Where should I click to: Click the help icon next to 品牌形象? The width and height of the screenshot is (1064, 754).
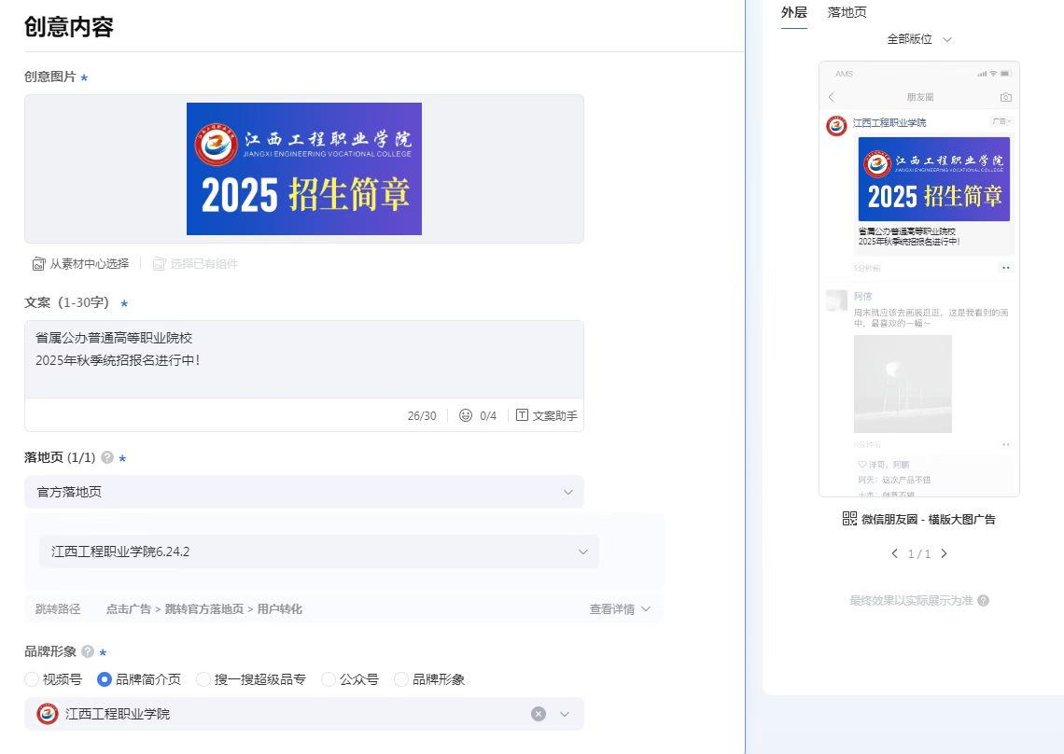(88, 651)
